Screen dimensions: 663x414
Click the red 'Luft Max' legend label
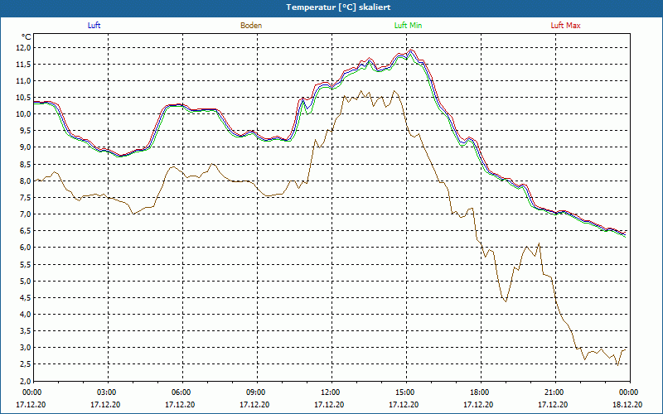coord(565,26)
